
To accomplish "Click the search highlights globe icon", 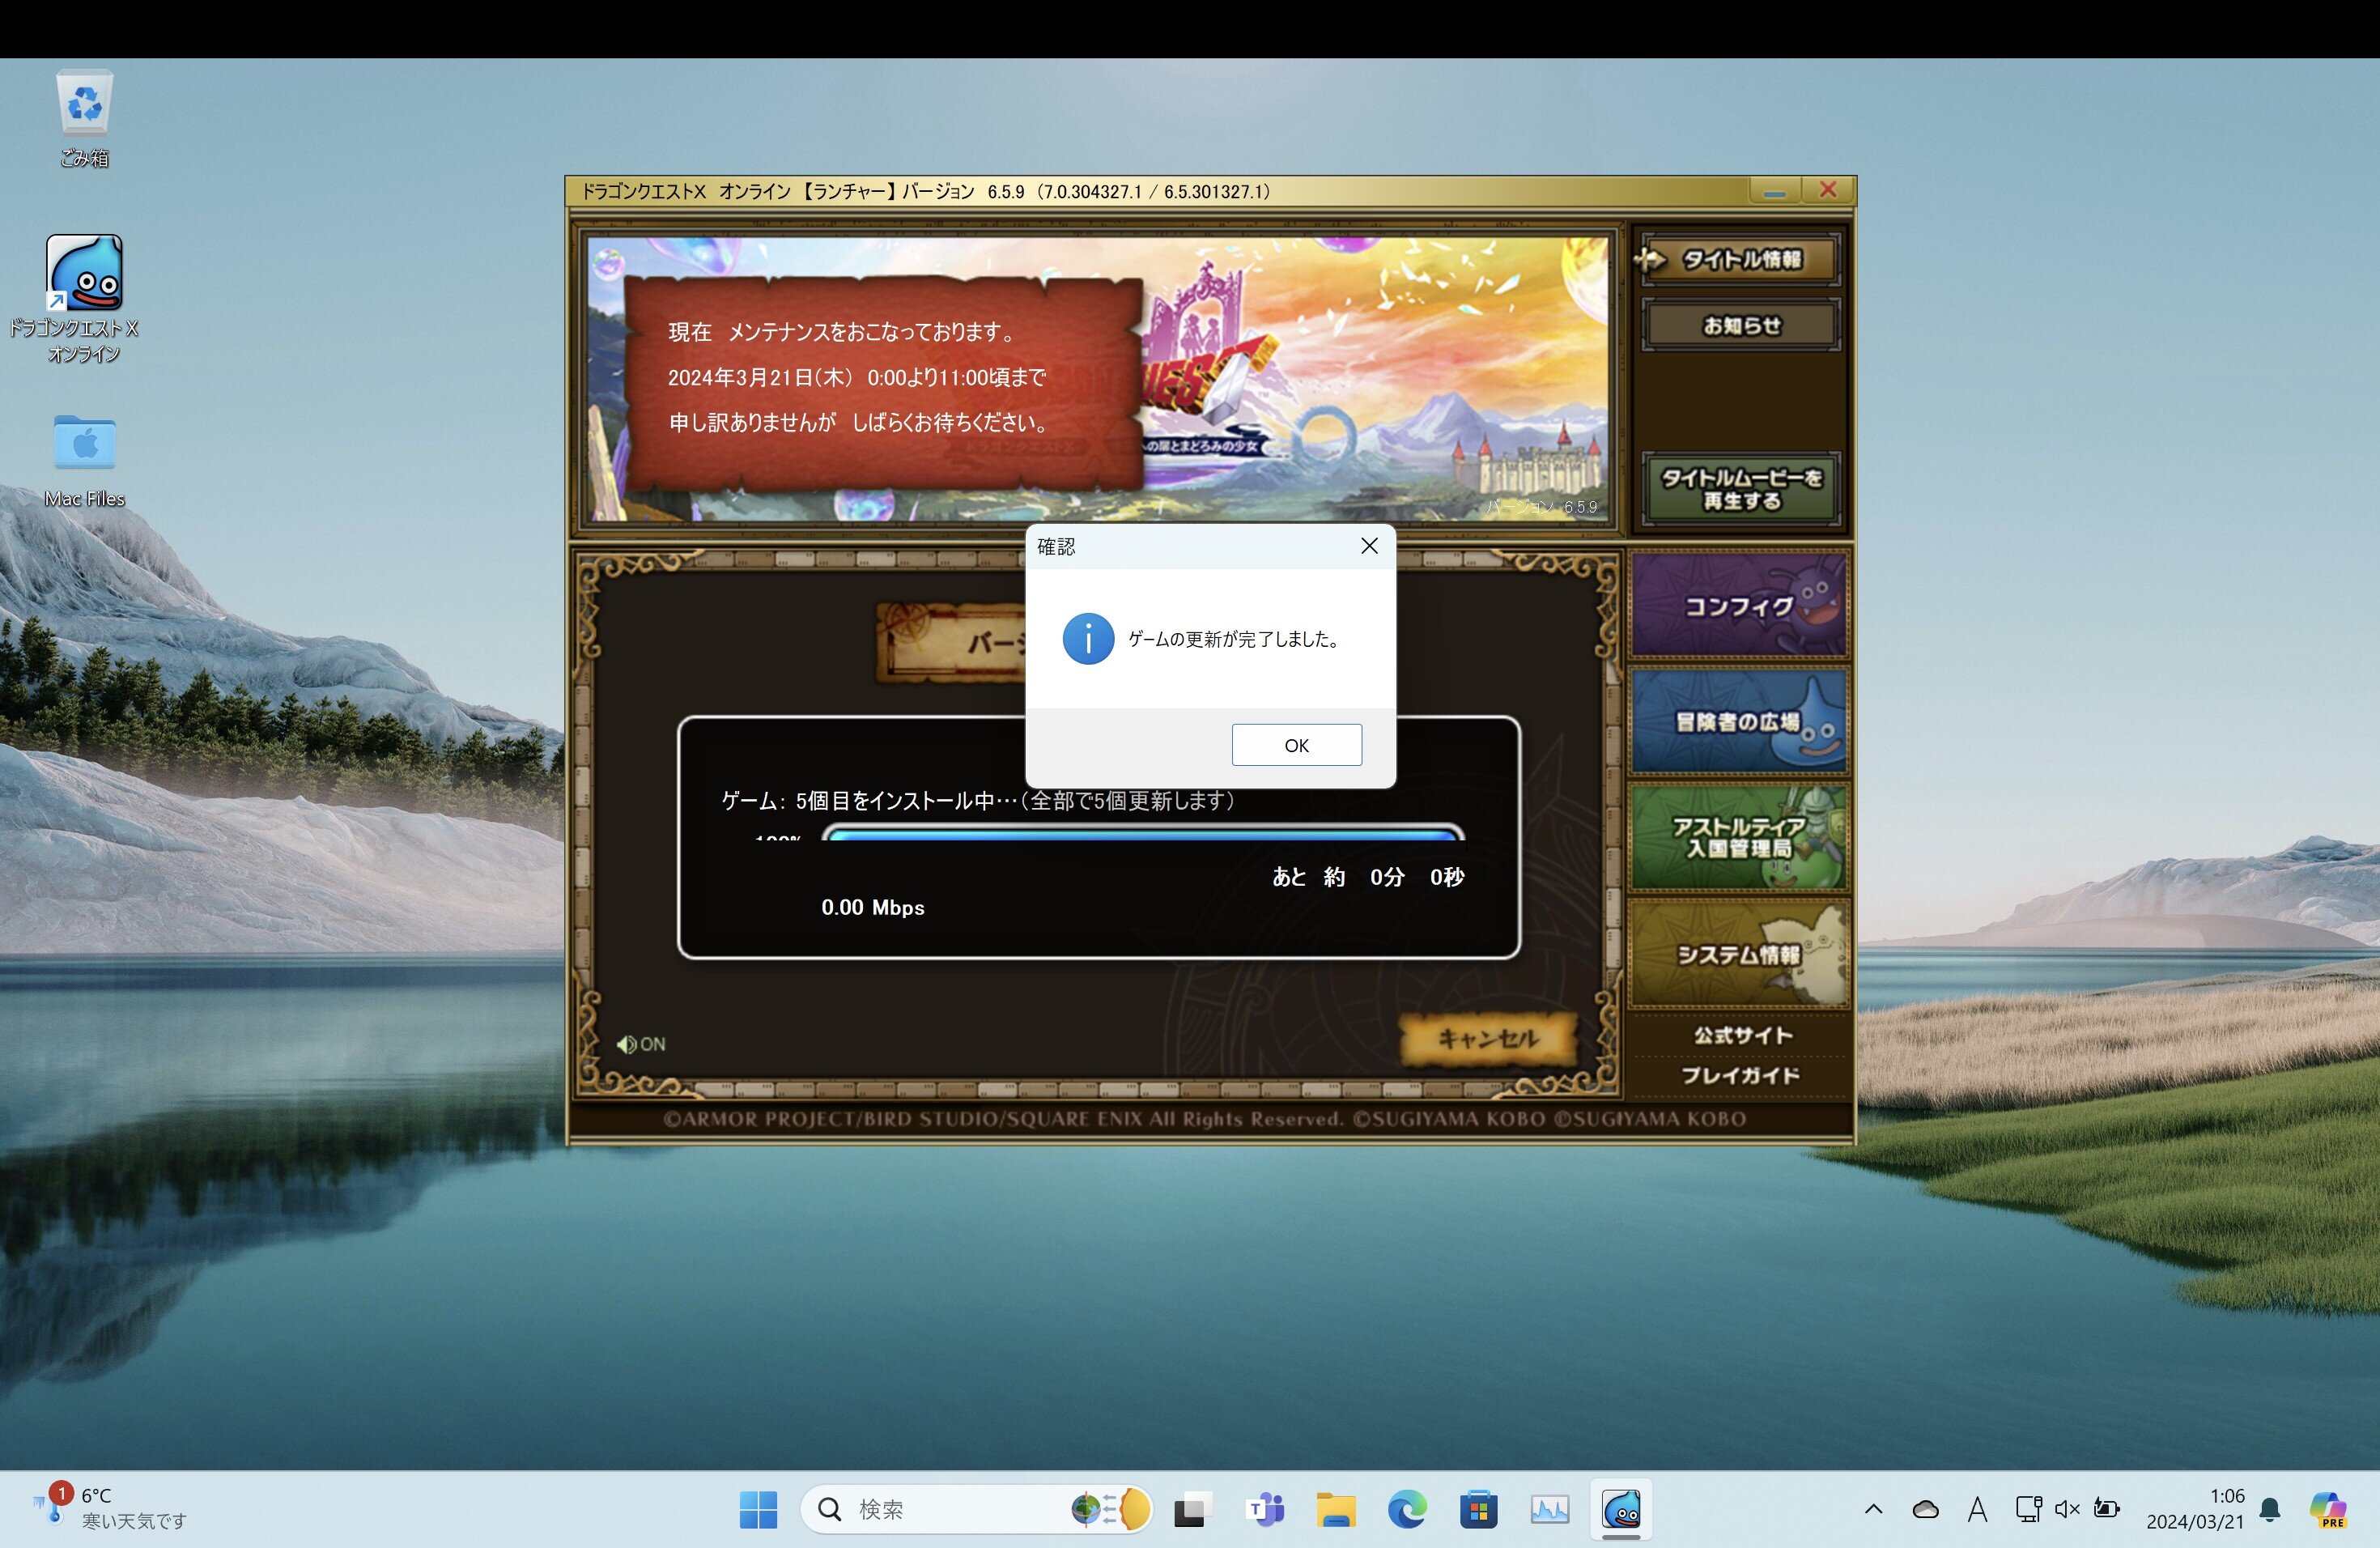I will [x=1110, y=1509].
